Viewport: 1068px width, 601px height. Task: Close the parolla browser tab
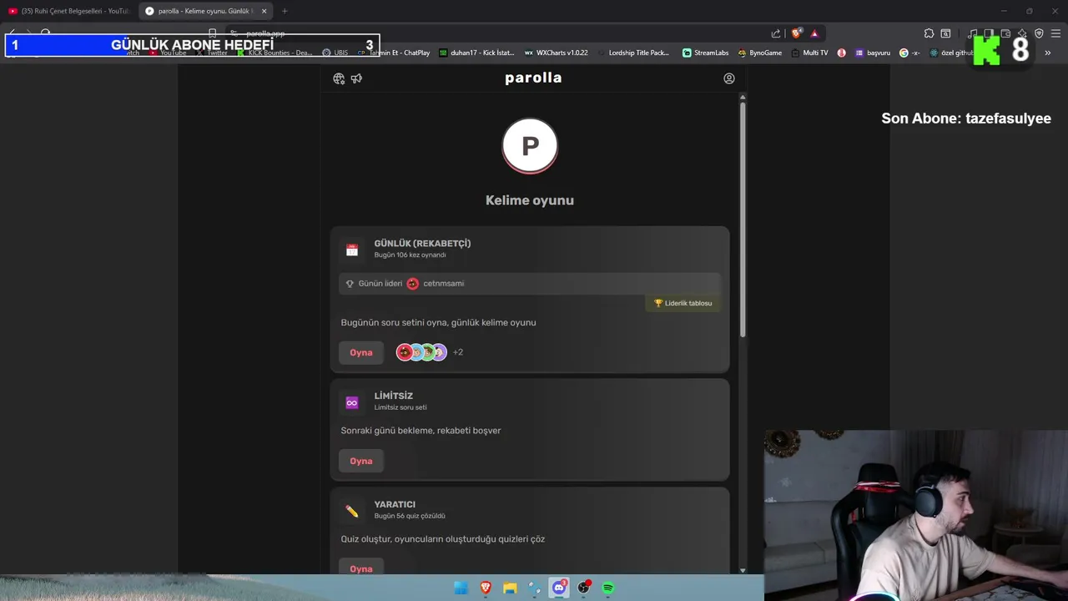(x=264, y=11)
